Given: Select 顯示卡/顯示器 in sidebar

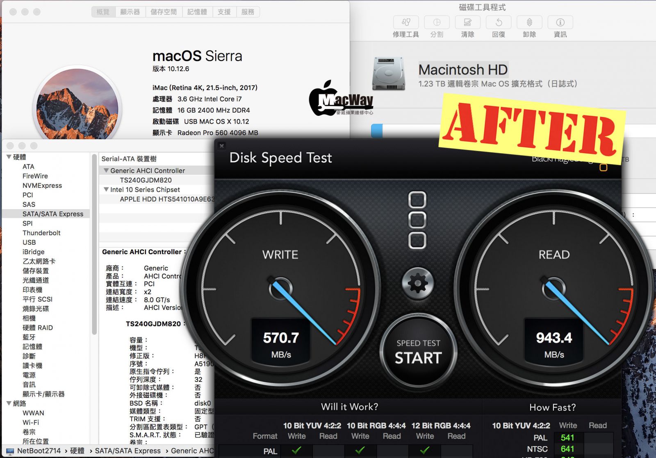Looking at the screenshot, I should click(x=43, y=394).
